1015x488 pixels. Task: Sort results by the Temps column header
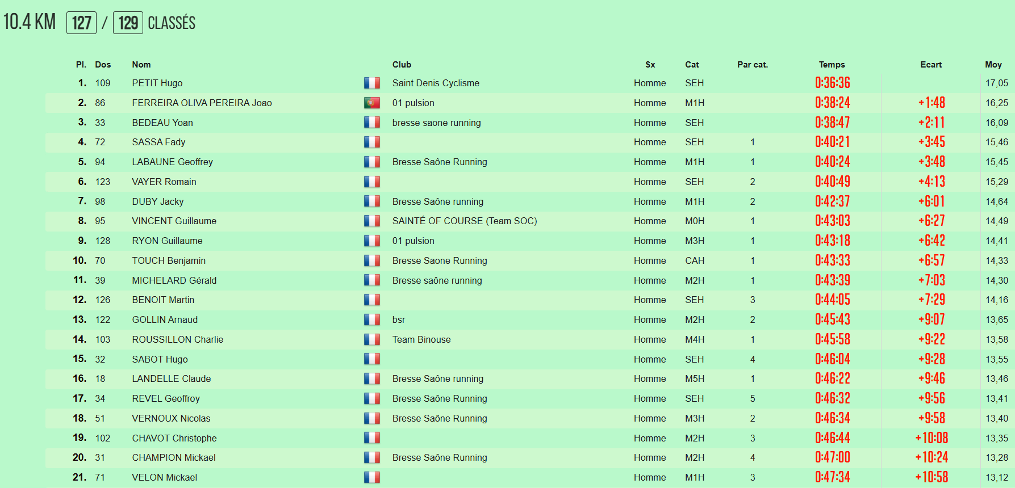832,65
